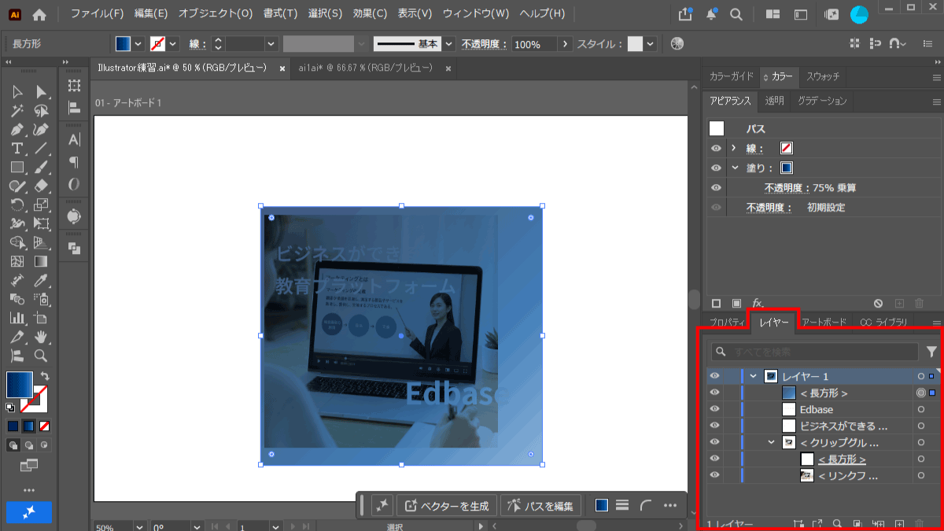
Task: Switch to the グラデーション tab
Action: pyautogui.click(x=822, y=101)
